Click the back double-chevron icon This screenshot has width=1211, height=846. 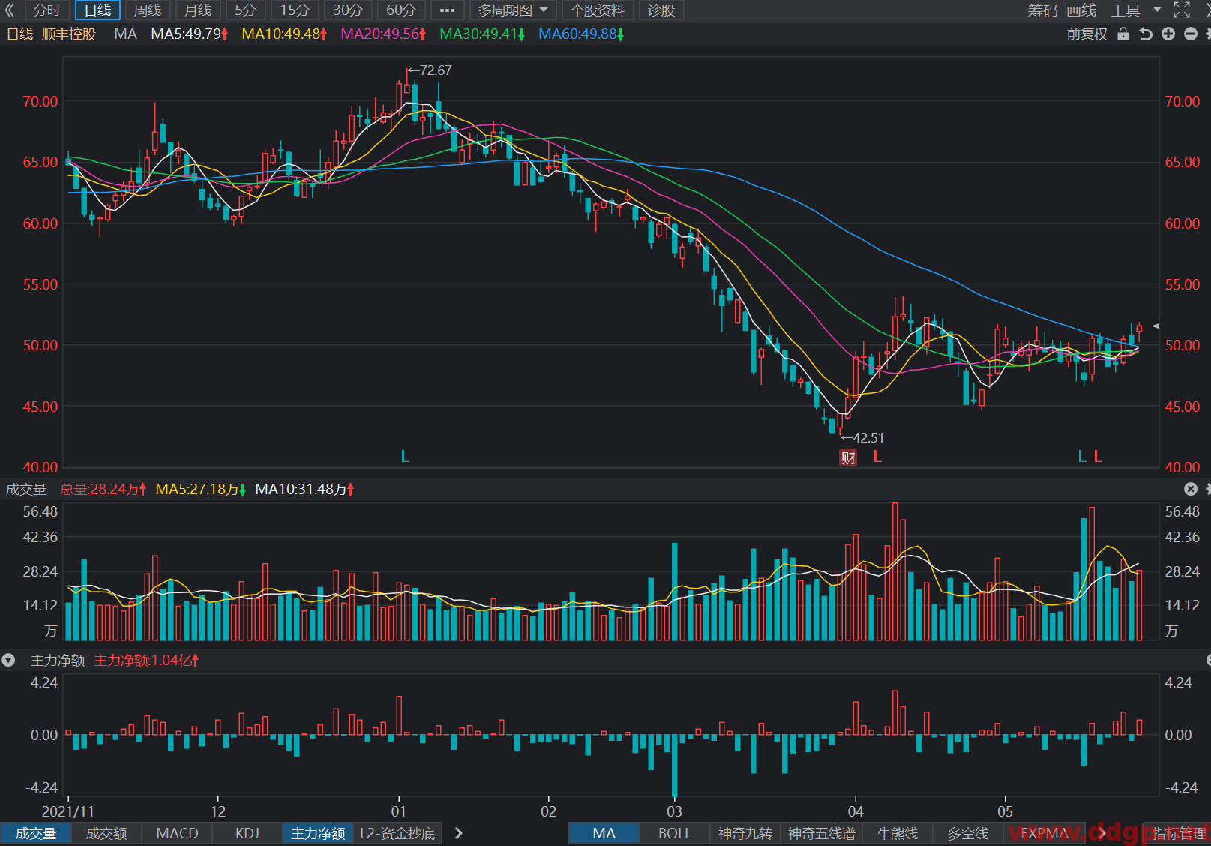[10, 10]
